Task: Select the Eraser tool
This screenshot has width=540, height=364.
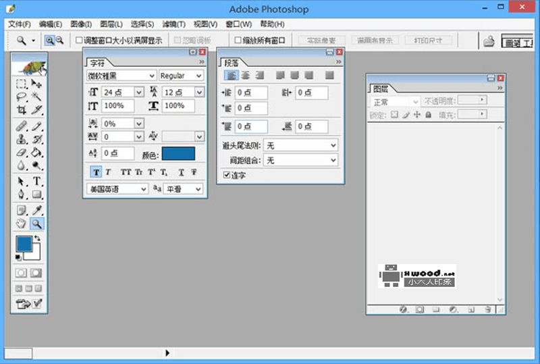Action: pyautogui.click(x=22, y=153)
